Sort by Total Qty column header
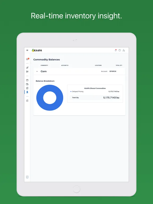 (x=119, y=65)
